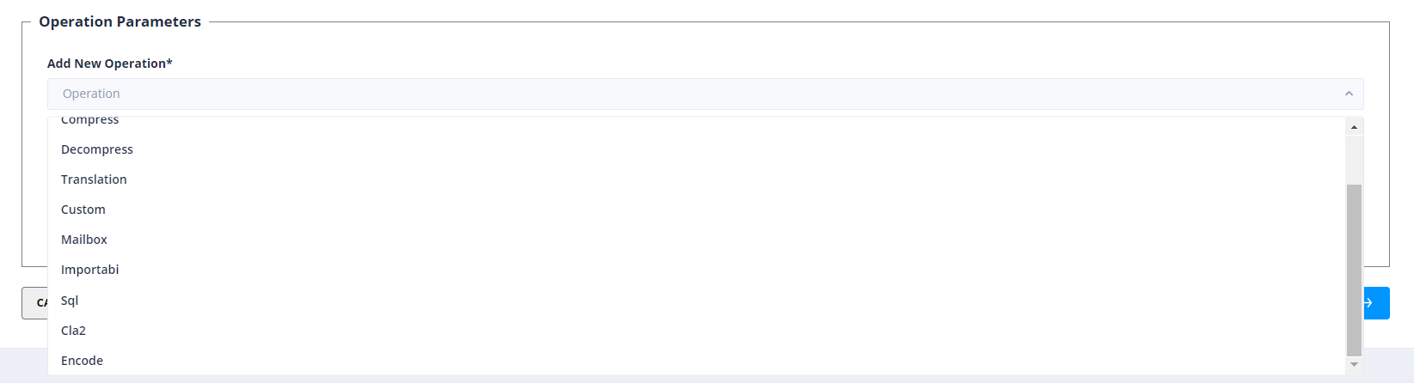Viewport: 1414px width, 383px height.
Task: Pick Custom in the dropdown list
Action: click(x=83, y=210)
